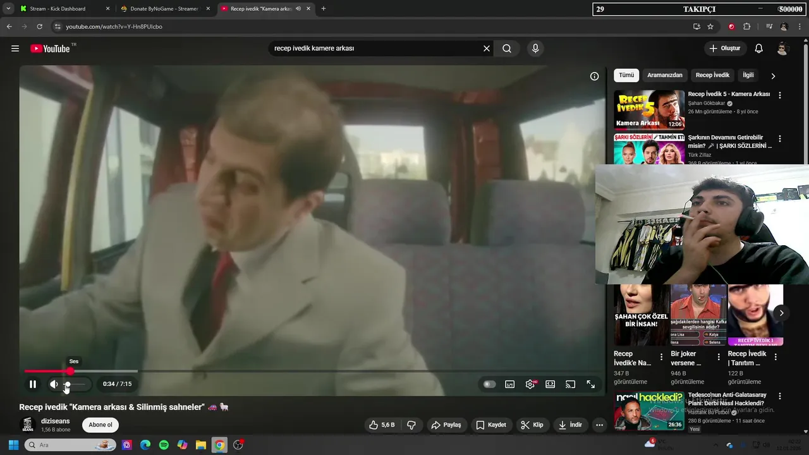Screen dimensions: 809x455
Task: Open options for Şarkının Devamını Getirebilir video
Action: click(780, 138)
